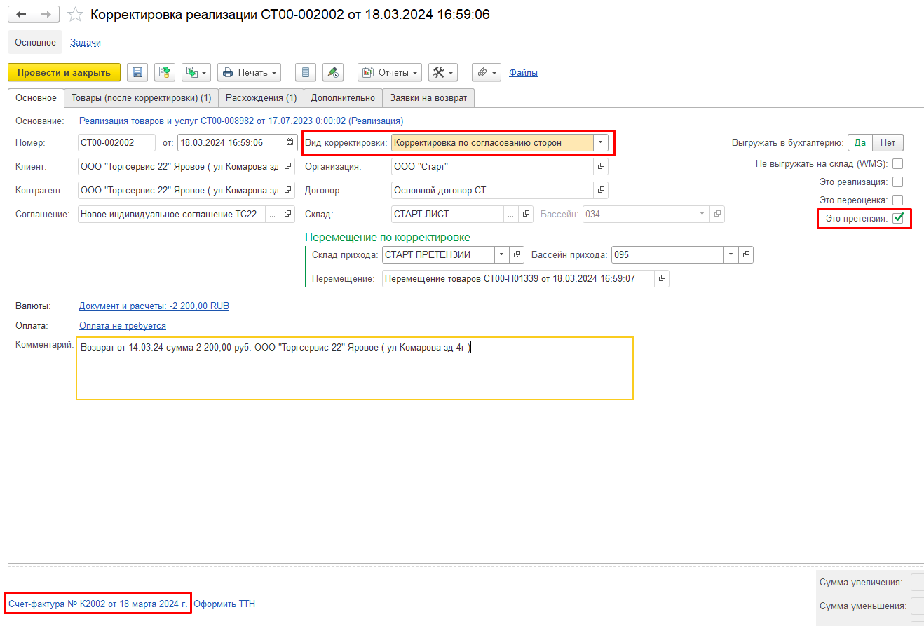The width and height of the screenshot is (924, 626).
Task: Switch to the Расхождения (1) tab
Action: click(261, 98)
